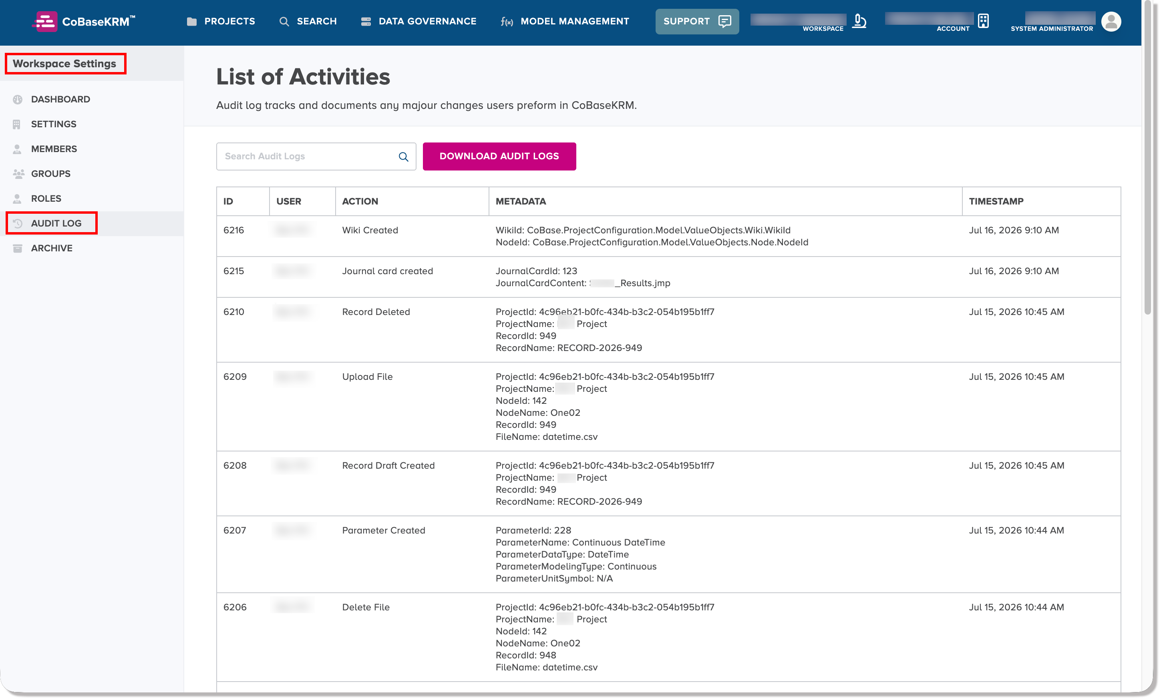Click the support chat bubble icon
This screenshot has width=1159, height=698.
725,21
